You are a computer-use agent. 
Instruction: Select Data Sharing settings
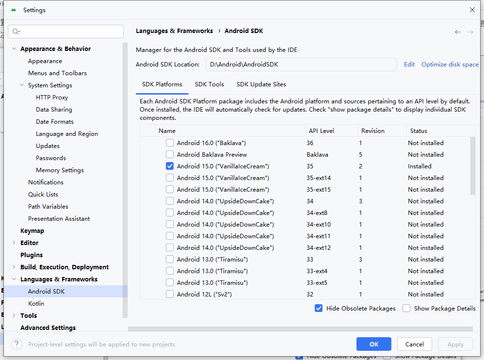pyautogui.click(x=54, y=109)
